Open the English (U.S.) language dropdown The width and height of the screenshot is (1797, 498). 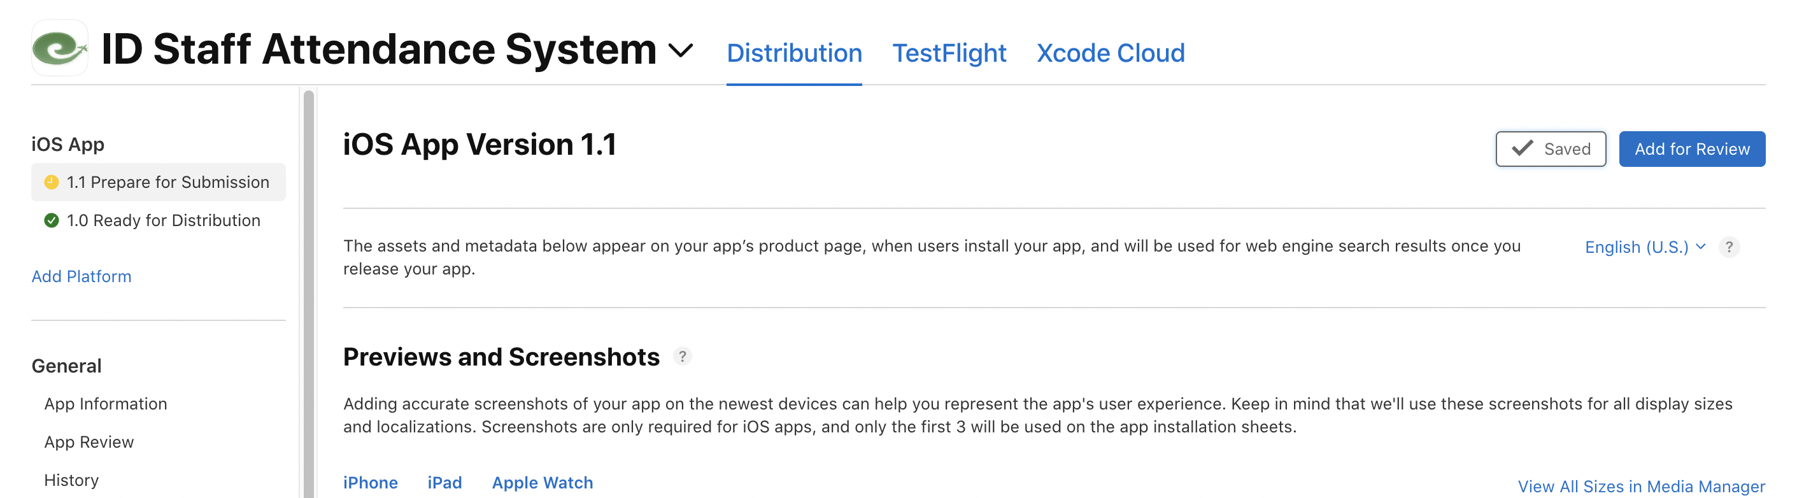click(1644, 247)
